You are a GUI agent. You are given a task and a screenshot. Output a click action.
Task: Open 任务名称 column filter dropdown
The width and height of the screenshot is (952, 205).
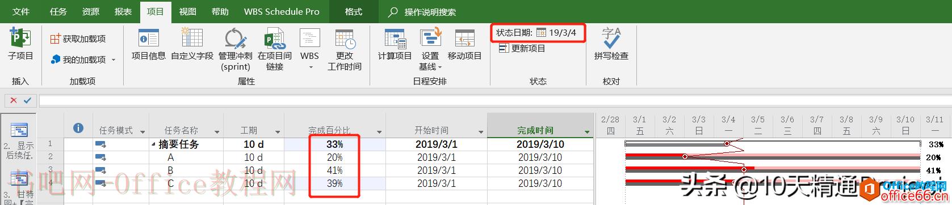(217, 132)
